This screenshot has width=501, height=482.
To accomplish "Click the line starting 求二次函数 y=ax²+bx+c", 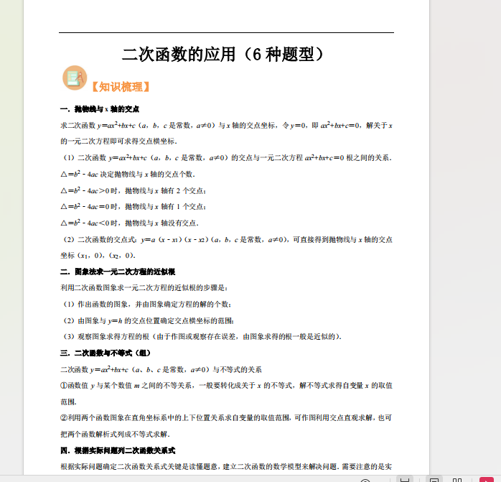I will tap(227, 126).
